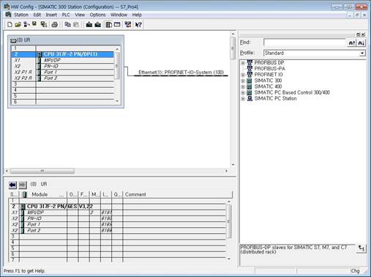Click the search-down binoculars button
This screenshot has height=277, width=371.
tap(361, 43)
